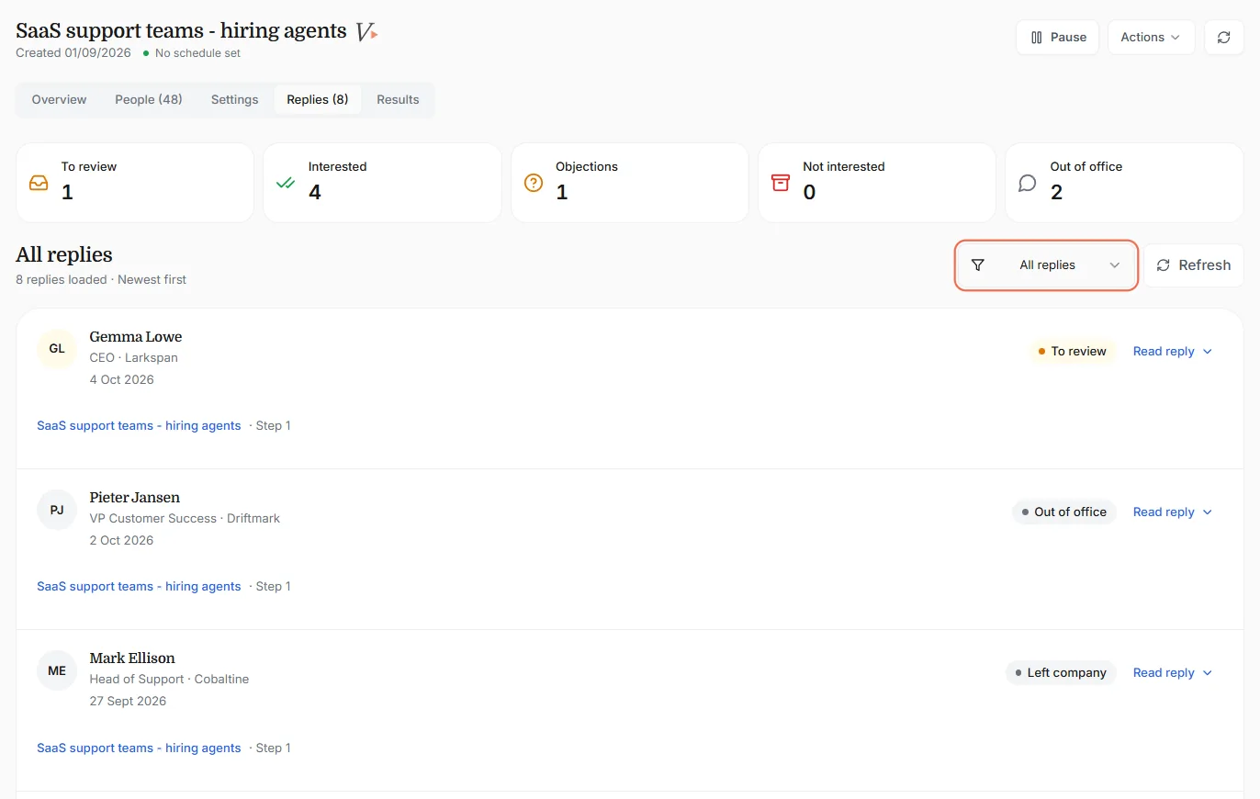Image resolution: width=1260 pixels, height=799 pixels.
Task: Pause the campaign
Action: [x=1058, y=38]
